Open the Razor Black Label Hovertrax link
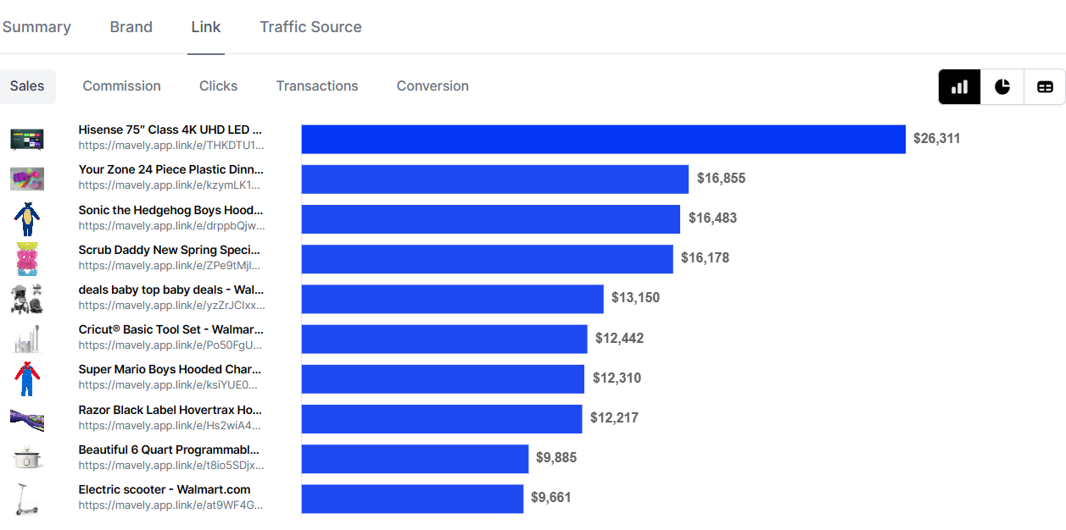The height and width of the screenshot is (530, 1066). (171, 417)
